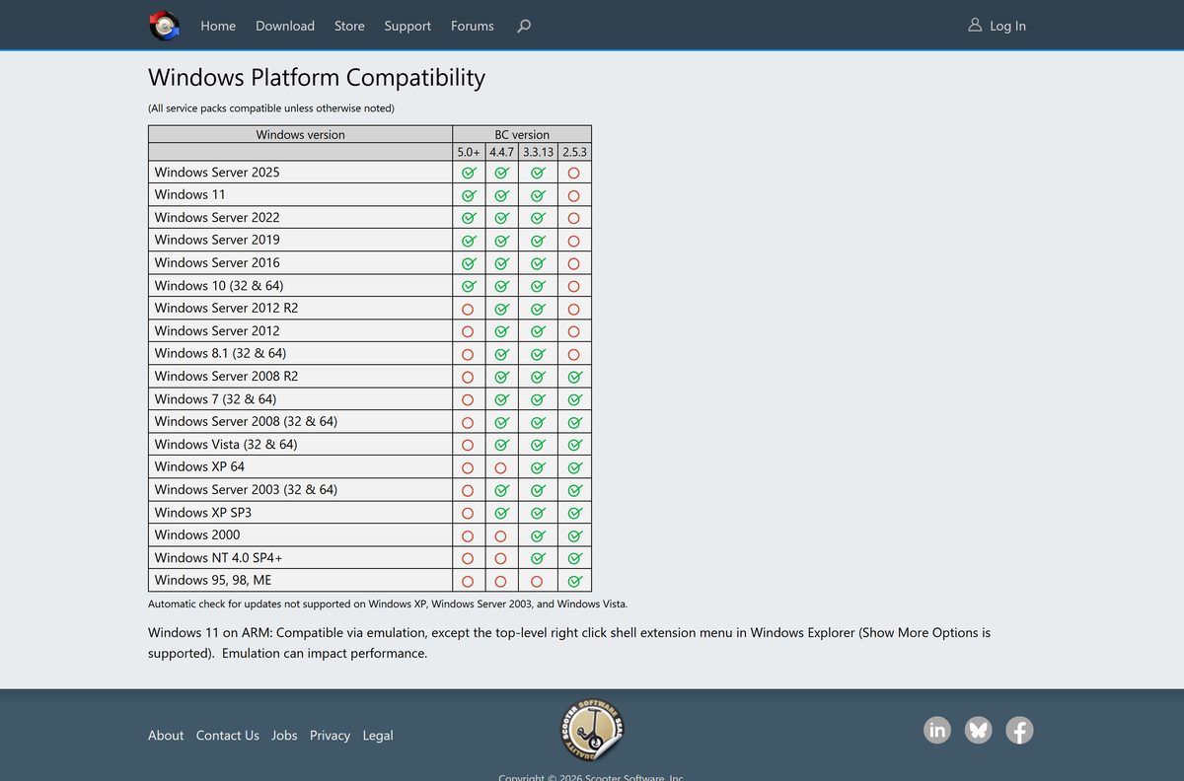
Task: Click Windows XP SP3 circle under 5.0+
Action: pos(468,513)
